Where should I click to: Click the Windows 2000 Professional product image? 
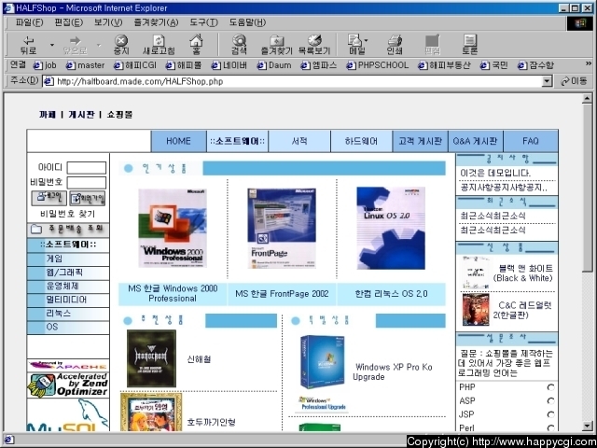(x=173, y=228)
